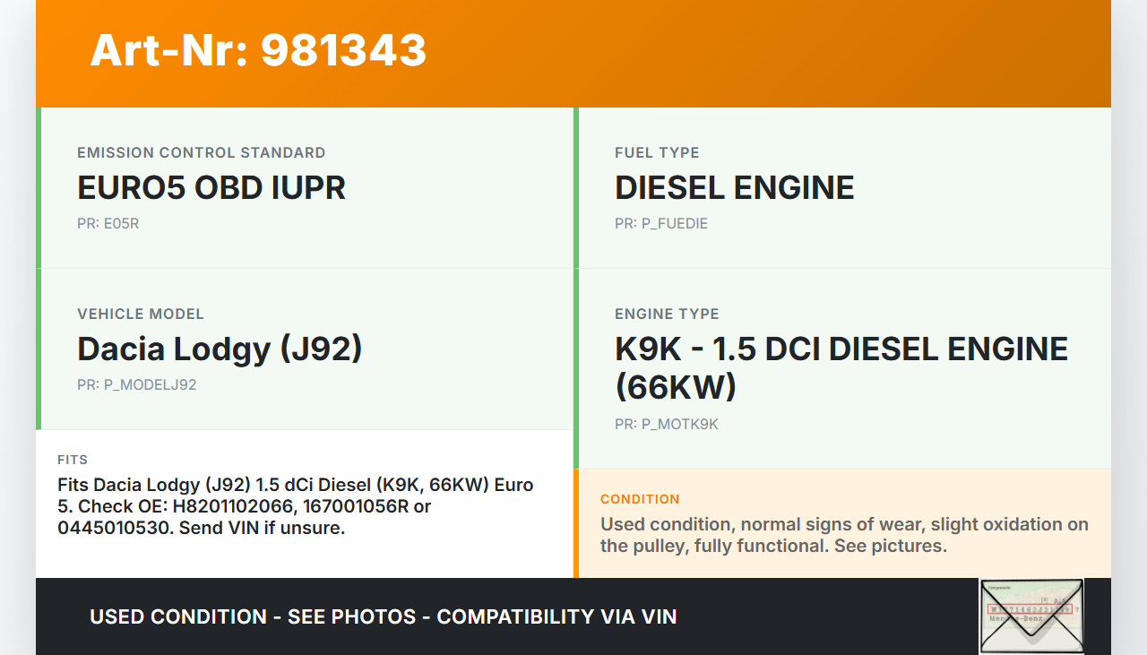
Task: Click the Engine Type label
Action: click(x=667, y=314)
